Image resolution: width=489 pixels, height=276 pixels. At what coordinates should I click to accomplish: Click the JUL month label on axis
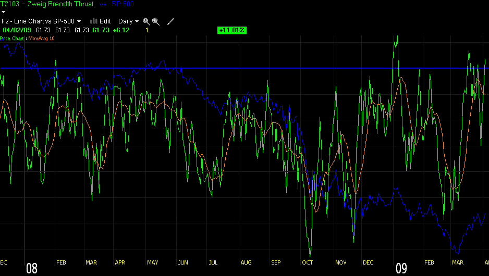(213, 262)
